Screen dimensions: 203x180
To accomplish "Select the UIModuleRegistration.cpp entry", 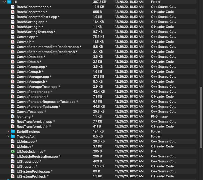I will click(37, 156).
